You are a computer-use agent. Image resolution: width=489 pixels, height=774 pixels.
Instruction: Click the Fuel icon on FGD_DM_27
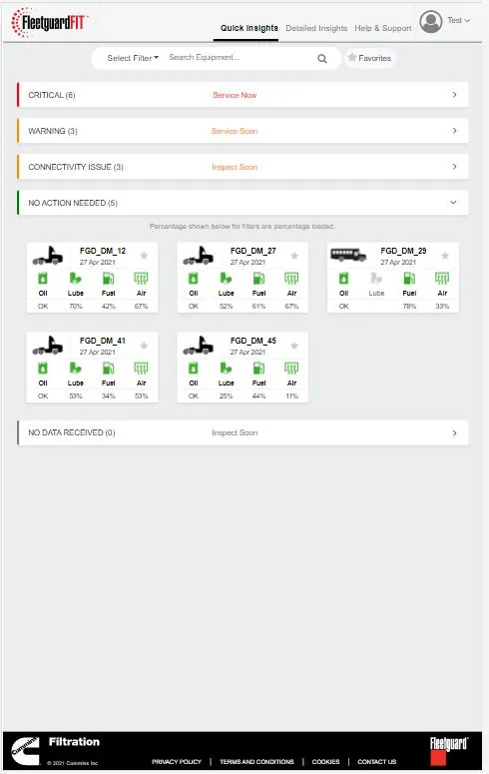[258, 279]
